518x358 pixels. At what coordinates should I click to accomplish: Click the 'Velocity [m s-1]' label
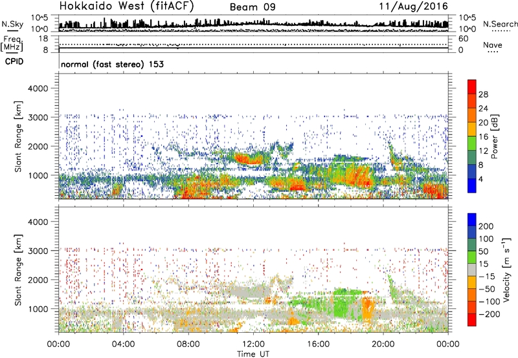point(506,269)
